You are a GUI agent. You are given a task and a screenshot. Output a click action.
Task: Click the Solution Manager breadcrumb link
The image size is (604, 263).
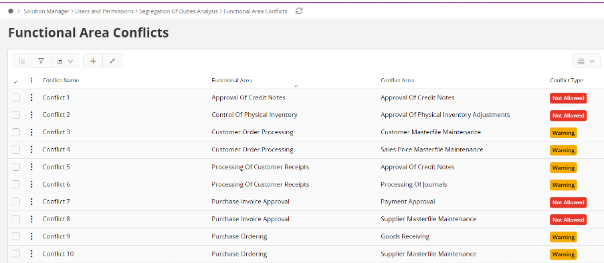coord(46,11)
